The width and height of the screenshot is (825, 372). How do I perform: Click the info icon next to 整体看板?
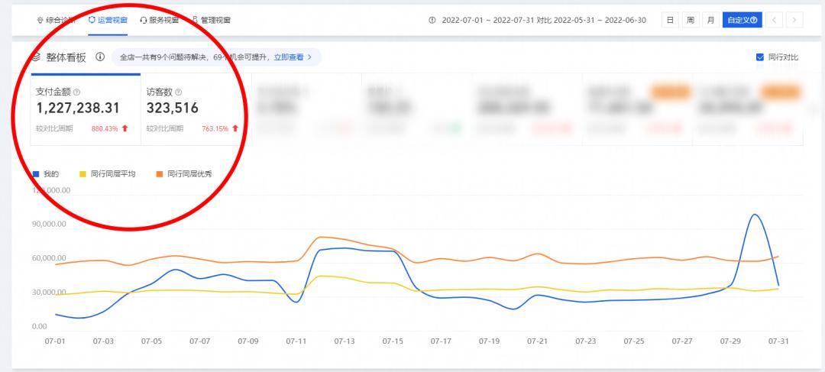click(100, 57)
